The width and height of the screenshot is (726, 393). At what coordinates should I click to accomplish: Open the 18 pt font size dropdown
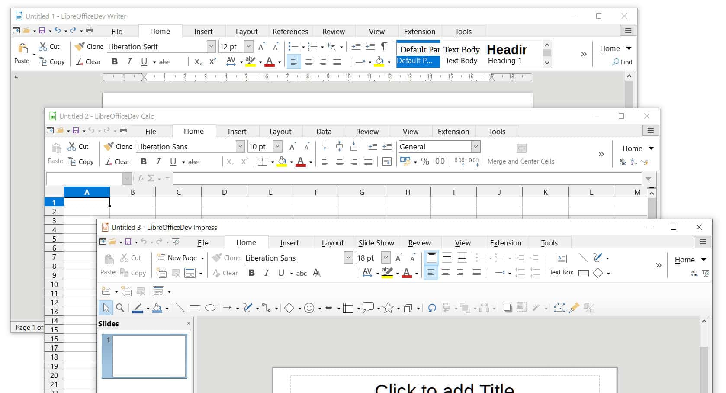(x=385, y=258)
